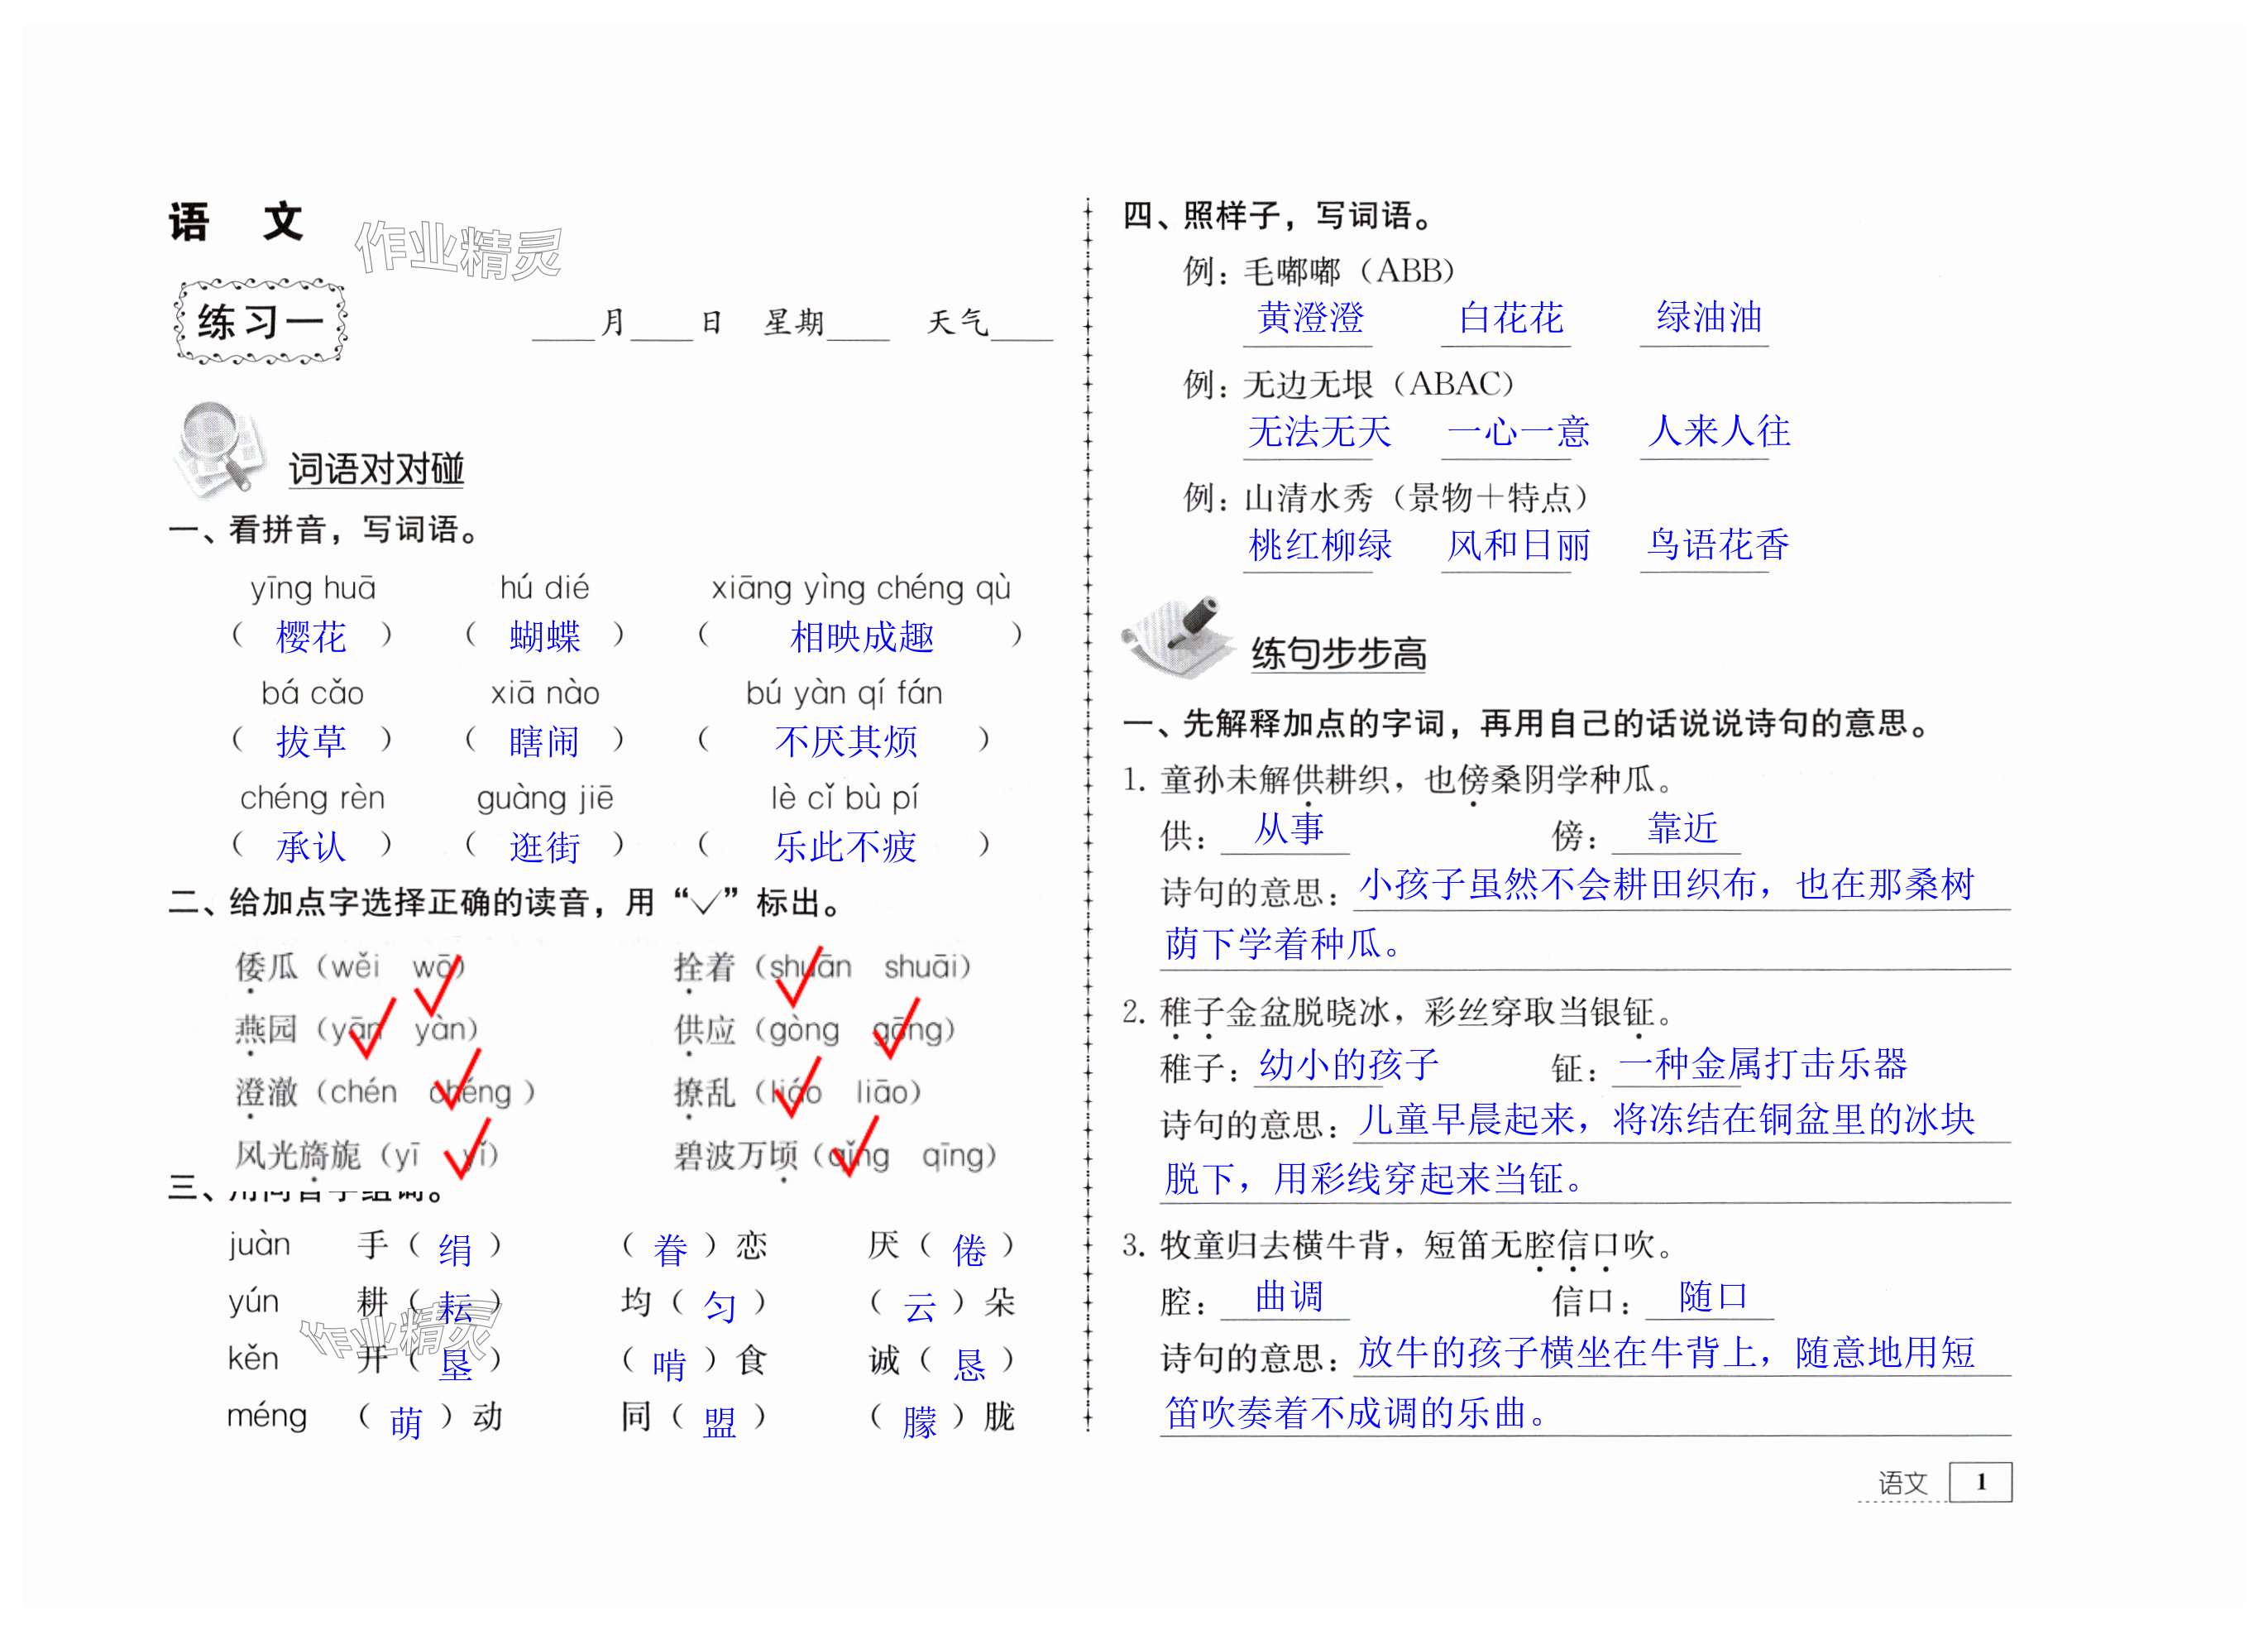Click the answer 从事 after 供
The image size is (2268, 1630).
click(1289, 828)
